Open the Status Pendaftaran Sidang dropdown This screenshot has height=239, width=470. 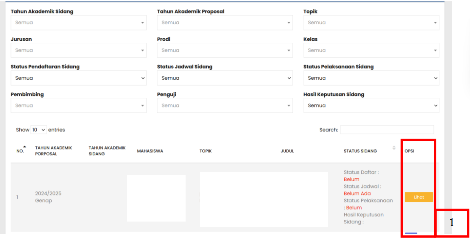coord(78,78)
